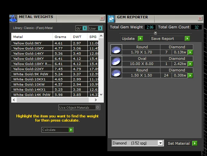Select the Yellow Gold:9KY row
This screenshot has width=207, height=156.
click(x=55, y=43)
